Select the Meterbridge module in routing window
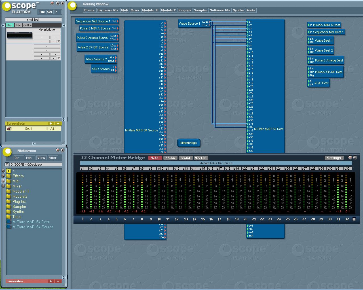The image size is (363, 290). 189,143
